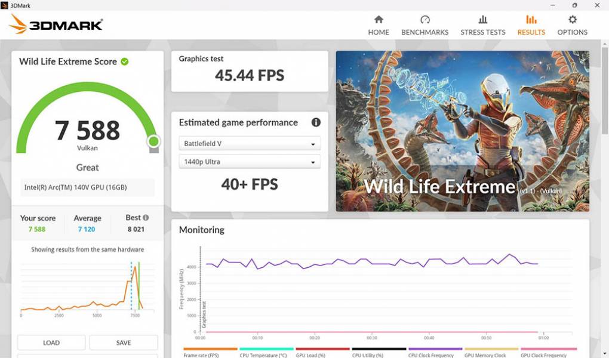Click the info icon beside Best score

[x=146, y=218]
